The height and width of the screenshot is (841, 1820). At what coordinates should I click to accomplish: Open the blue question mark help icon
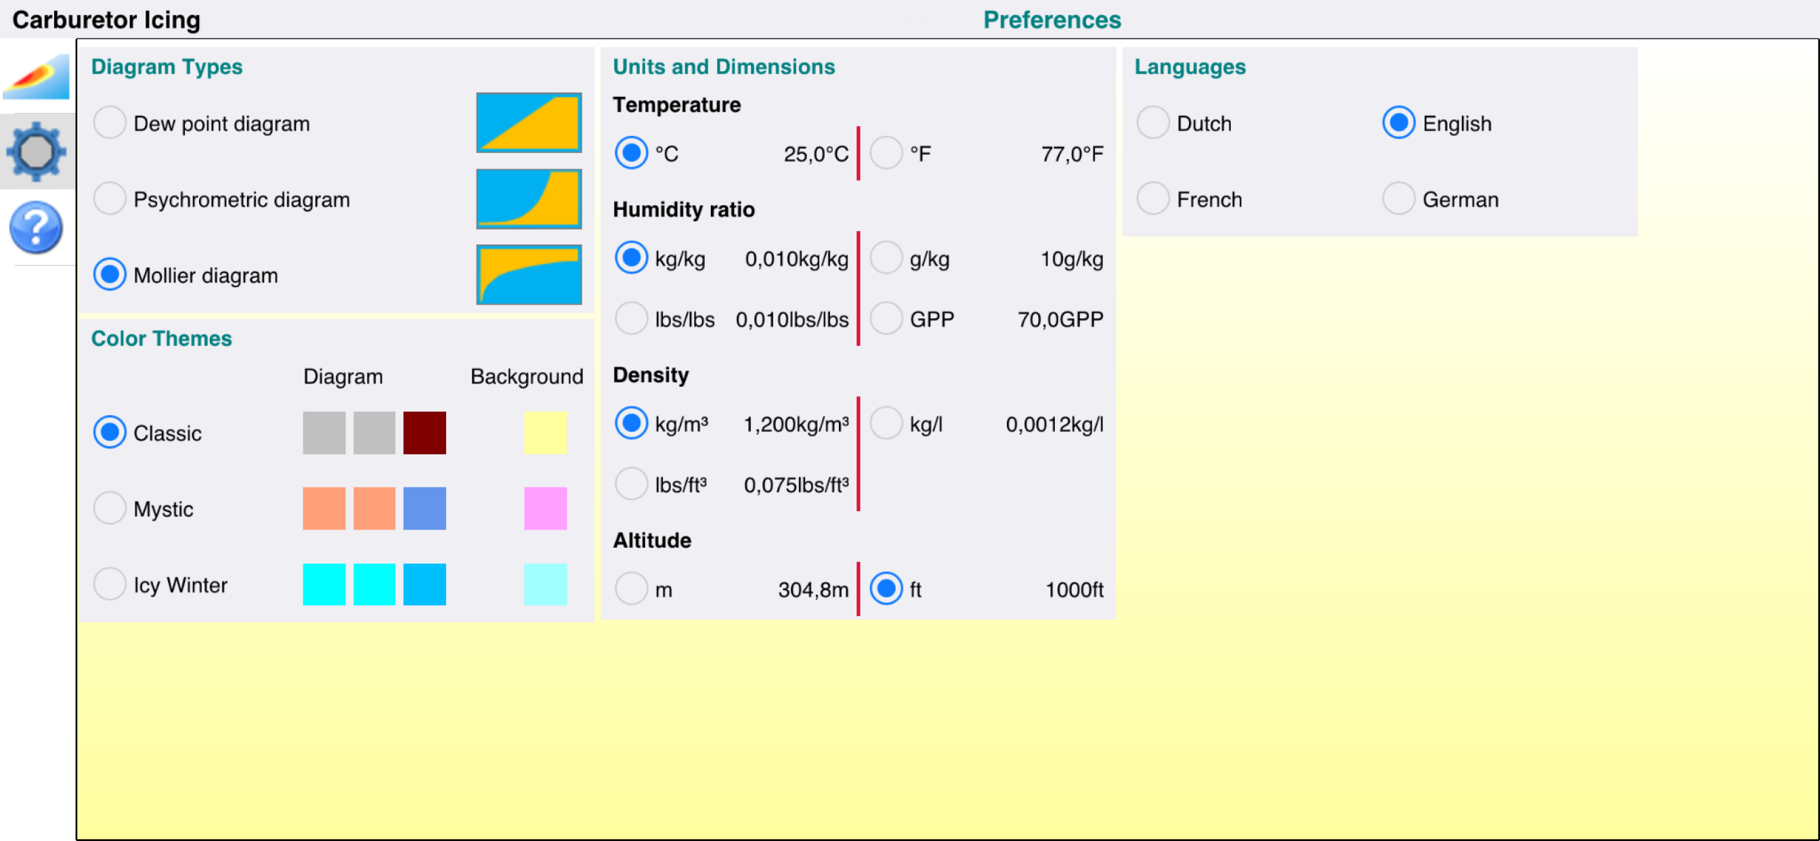tap(36, 228)
